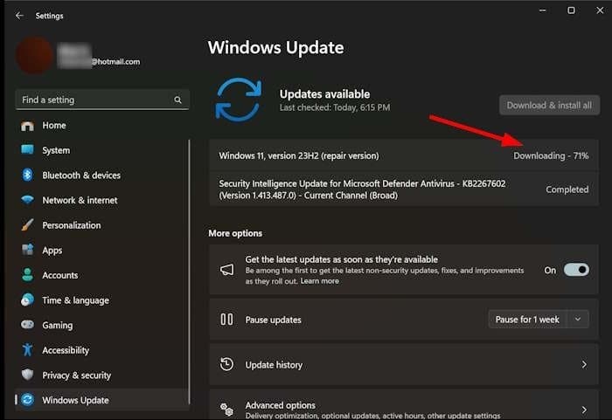Click the Update history clock icon
The height and width of the screenshot is (420, 612).
click(x=226, y=364)
